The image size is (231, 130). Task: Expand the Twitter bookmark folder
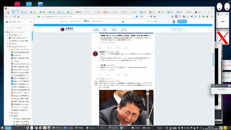(10, 113)
